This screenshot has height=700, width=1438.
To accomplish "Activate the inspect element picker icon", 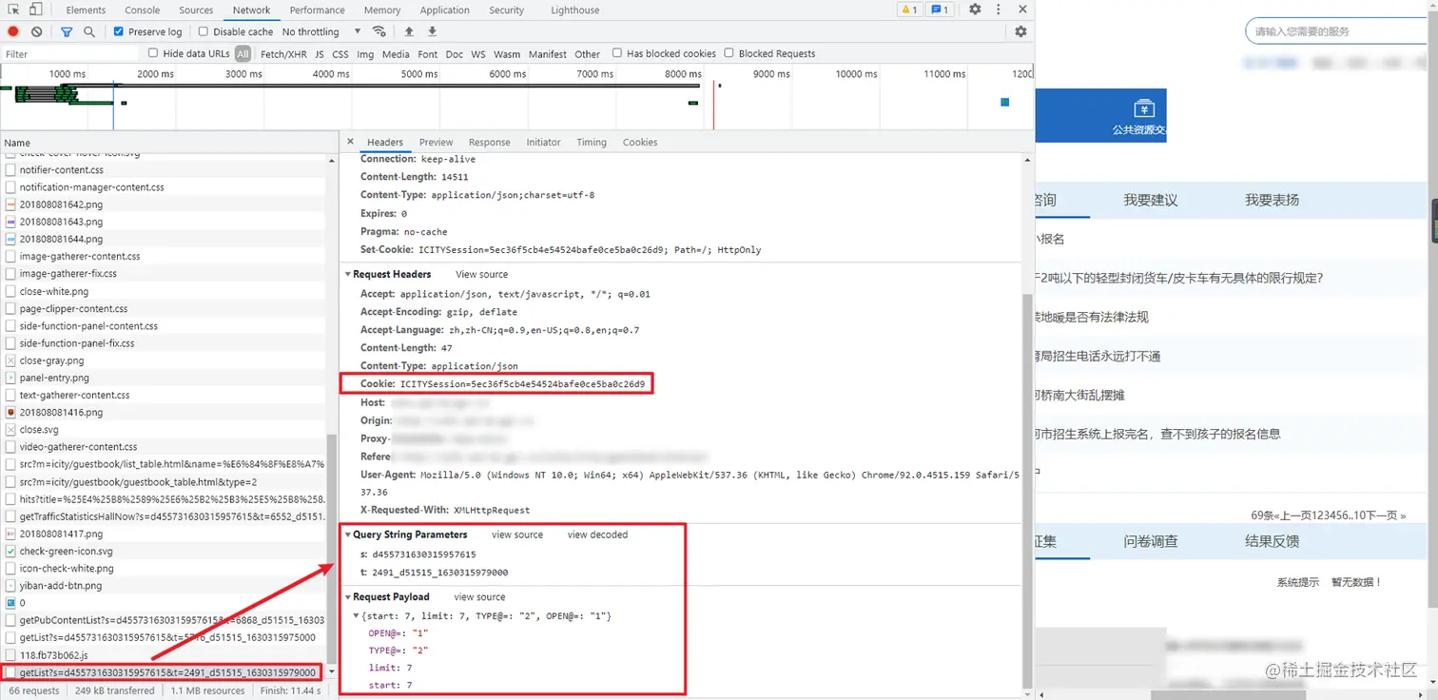I will click(14, 10).
